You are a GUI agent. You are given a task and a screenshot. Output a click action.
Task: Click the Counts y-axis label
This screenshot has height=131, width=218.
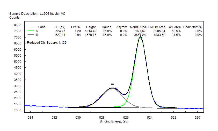[x=14, y=18]
